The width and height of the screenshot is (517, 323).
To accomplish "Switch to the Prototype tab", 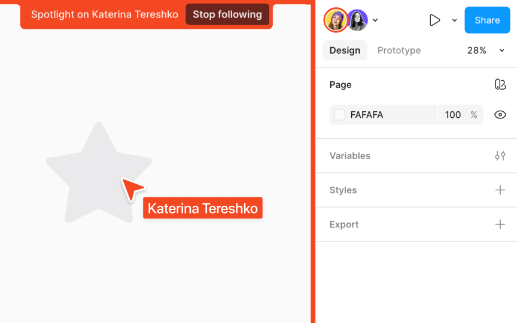I will click(399, 50).
